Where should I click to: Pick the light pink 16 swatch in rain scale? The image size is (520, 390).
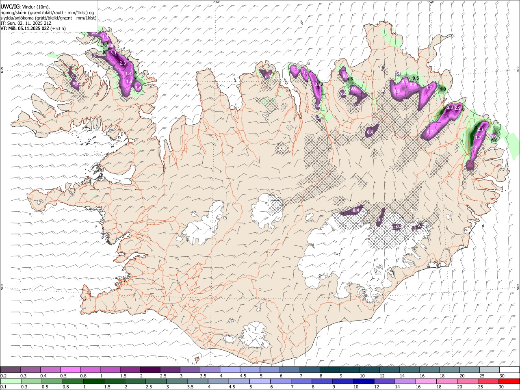click(x=425, y=381)
